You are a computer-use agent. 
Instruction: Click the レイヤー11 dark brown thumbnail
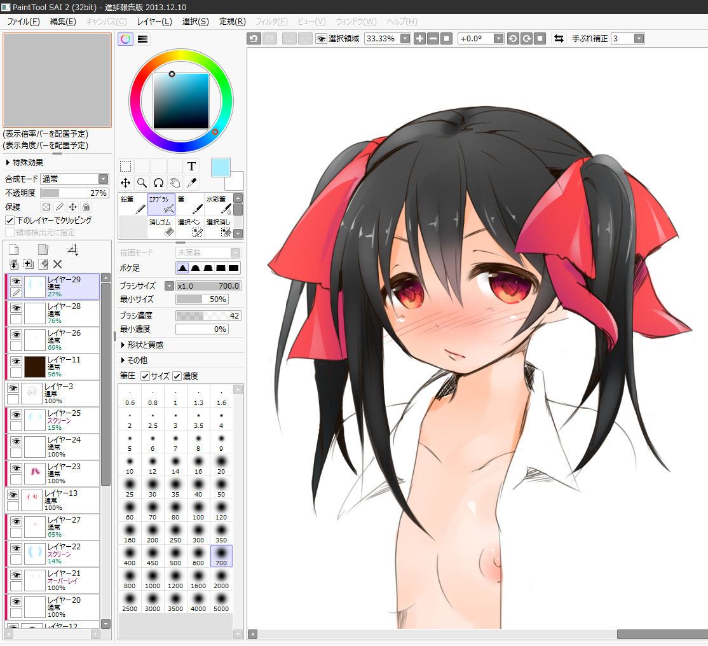(x=35, y=366)
